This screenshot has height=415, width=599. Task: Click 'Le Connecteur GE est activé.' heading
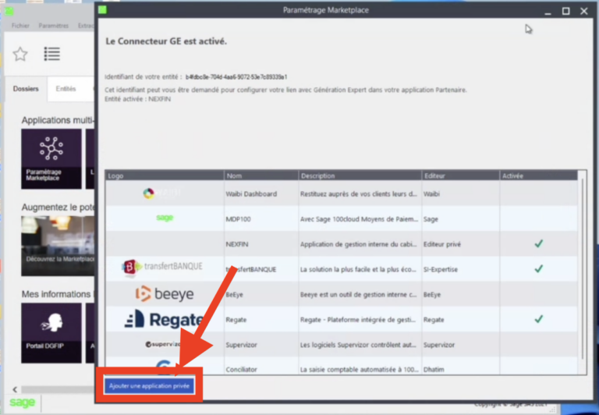coord(166,41)
